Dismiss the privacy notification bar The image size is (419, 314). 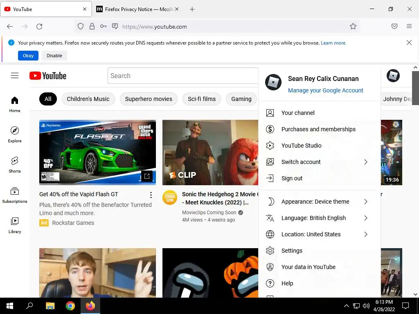click(x=409, y=43)
